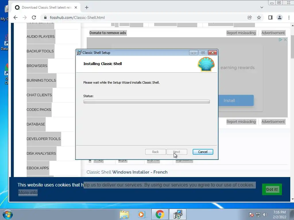The height and width of the screenshot is (220, 294).
Task: Open the CODEC PACKS category
Action: pyautogui.click(x=39, y=109)
